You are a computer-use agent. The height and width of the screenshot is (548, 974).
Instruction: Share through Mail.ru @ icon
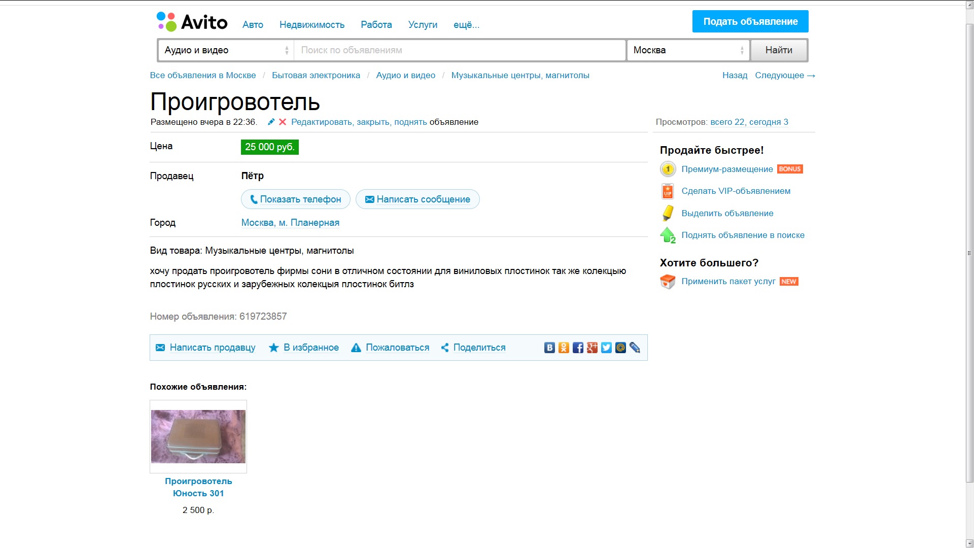pos(620,348)
